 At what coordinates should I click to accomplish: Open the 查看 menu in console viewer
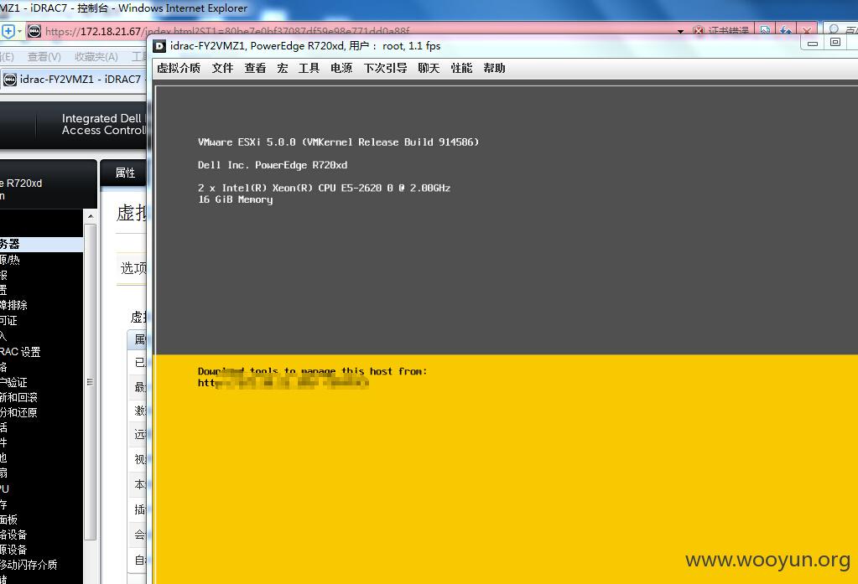(x=255, y=68)
